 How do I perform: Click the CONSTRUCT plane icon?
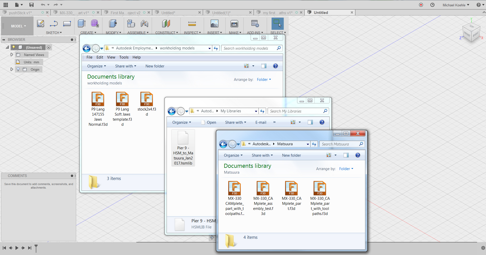tap(166, 24)
